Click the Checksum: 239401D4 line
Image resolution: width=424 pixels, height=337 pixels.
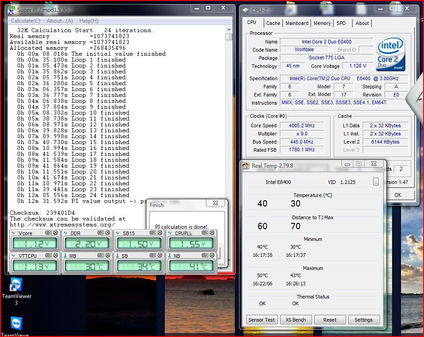(x=42, y=213)
